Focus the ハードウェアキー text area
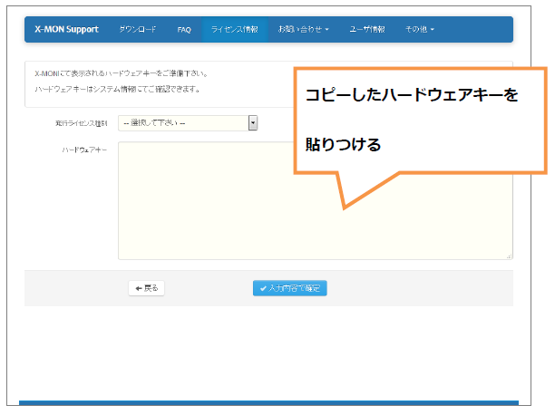555x415 pixels. [x=227, y=217]
